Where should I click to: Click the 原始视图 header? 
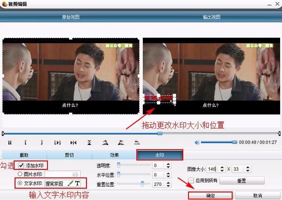pyautogui.click(x=70, y=17)
